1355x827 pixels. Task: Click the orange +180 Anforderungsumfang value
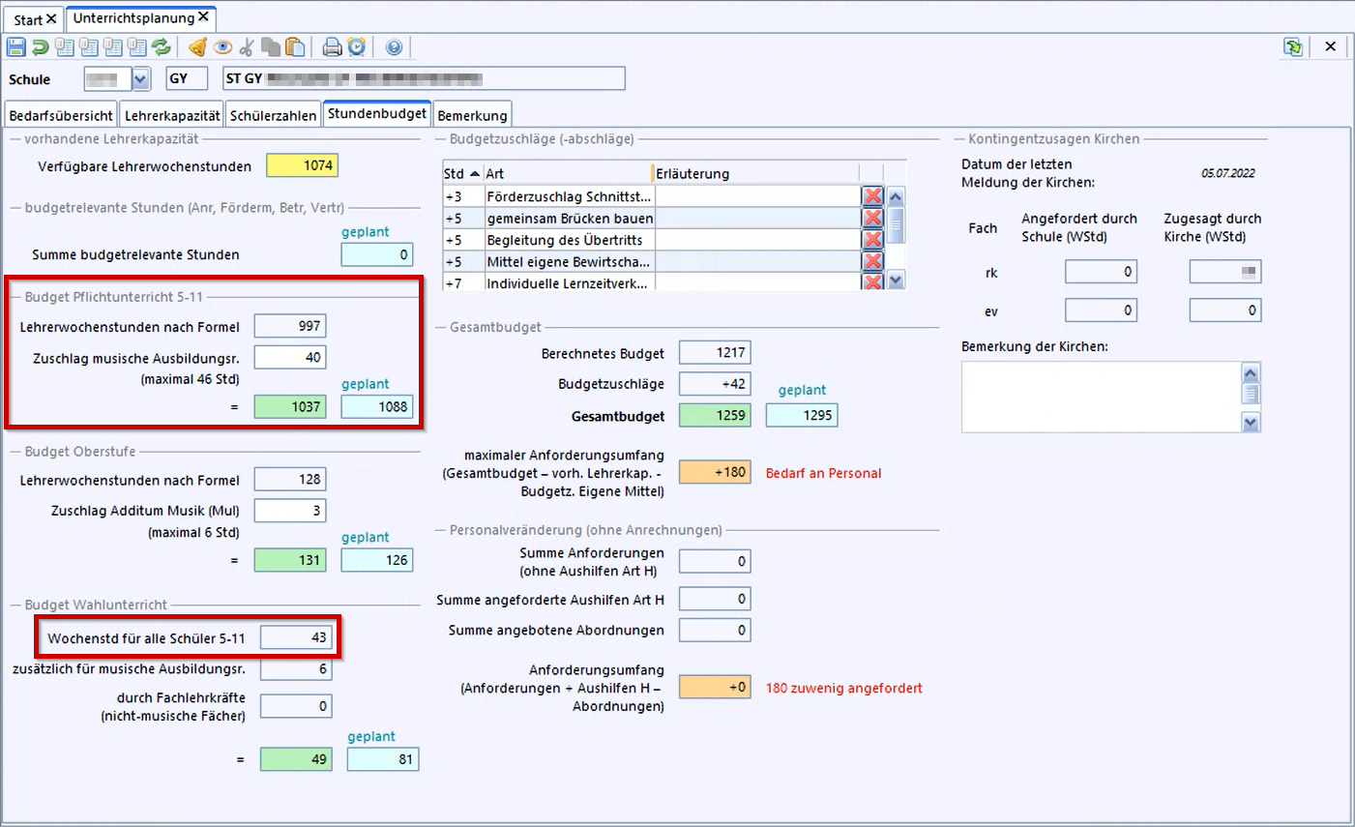715,472
